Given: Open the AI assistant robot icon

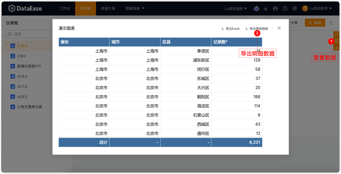Looking at the screenshot, I should [x=256, y=8].
